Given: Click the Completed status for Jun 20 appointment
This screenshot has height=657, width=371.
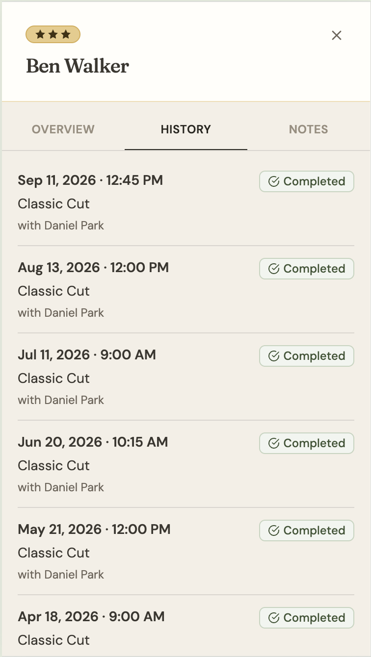Looking at the screenshot, I should pyautogui.click(x=307, y=443).
